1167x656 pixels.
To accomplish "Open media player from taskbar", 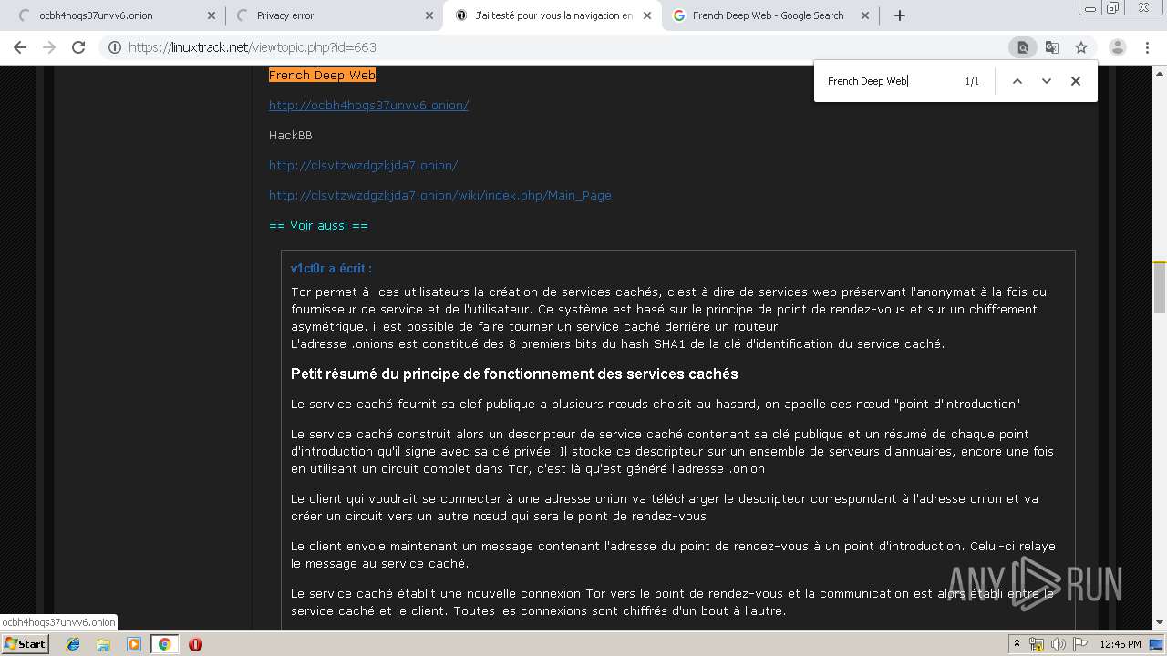I will 134,644.
